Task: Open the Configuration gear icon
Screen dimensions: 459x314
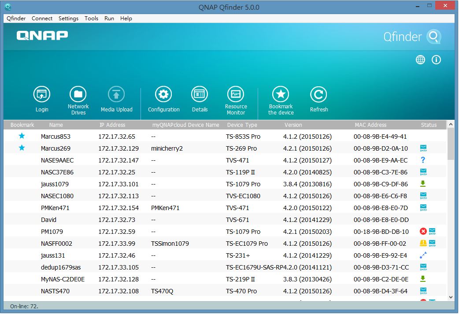Action: pyautogui.click(x=163, y=94)
